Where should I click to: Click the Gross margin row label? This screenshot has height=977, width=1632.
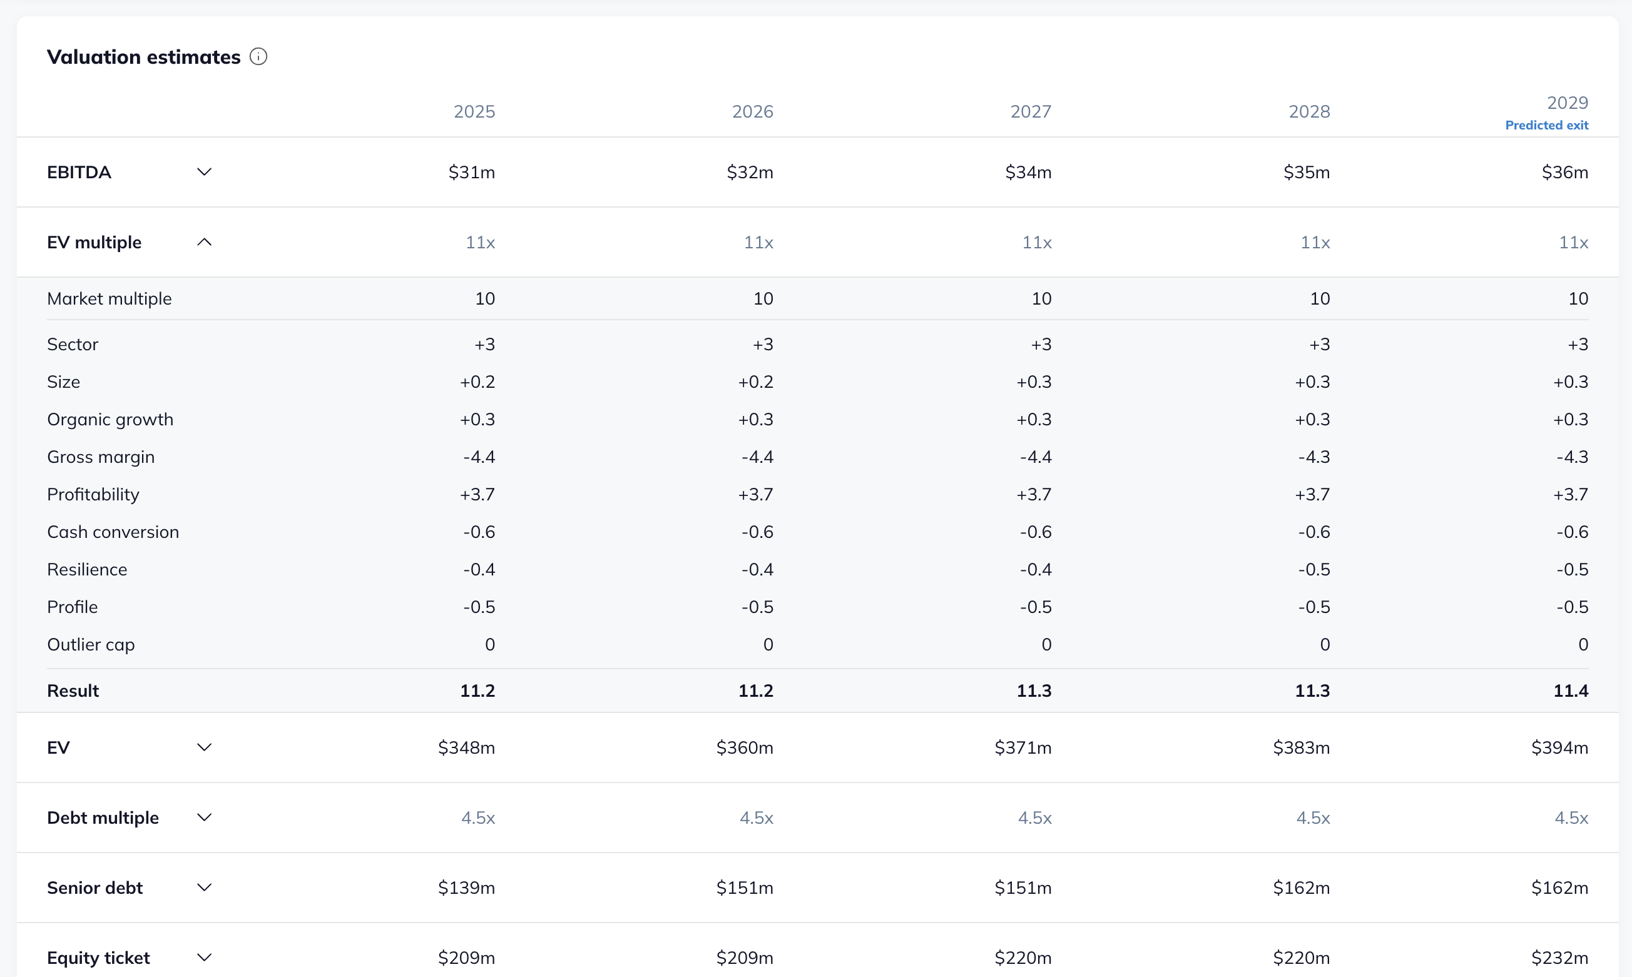pos(101,457)
